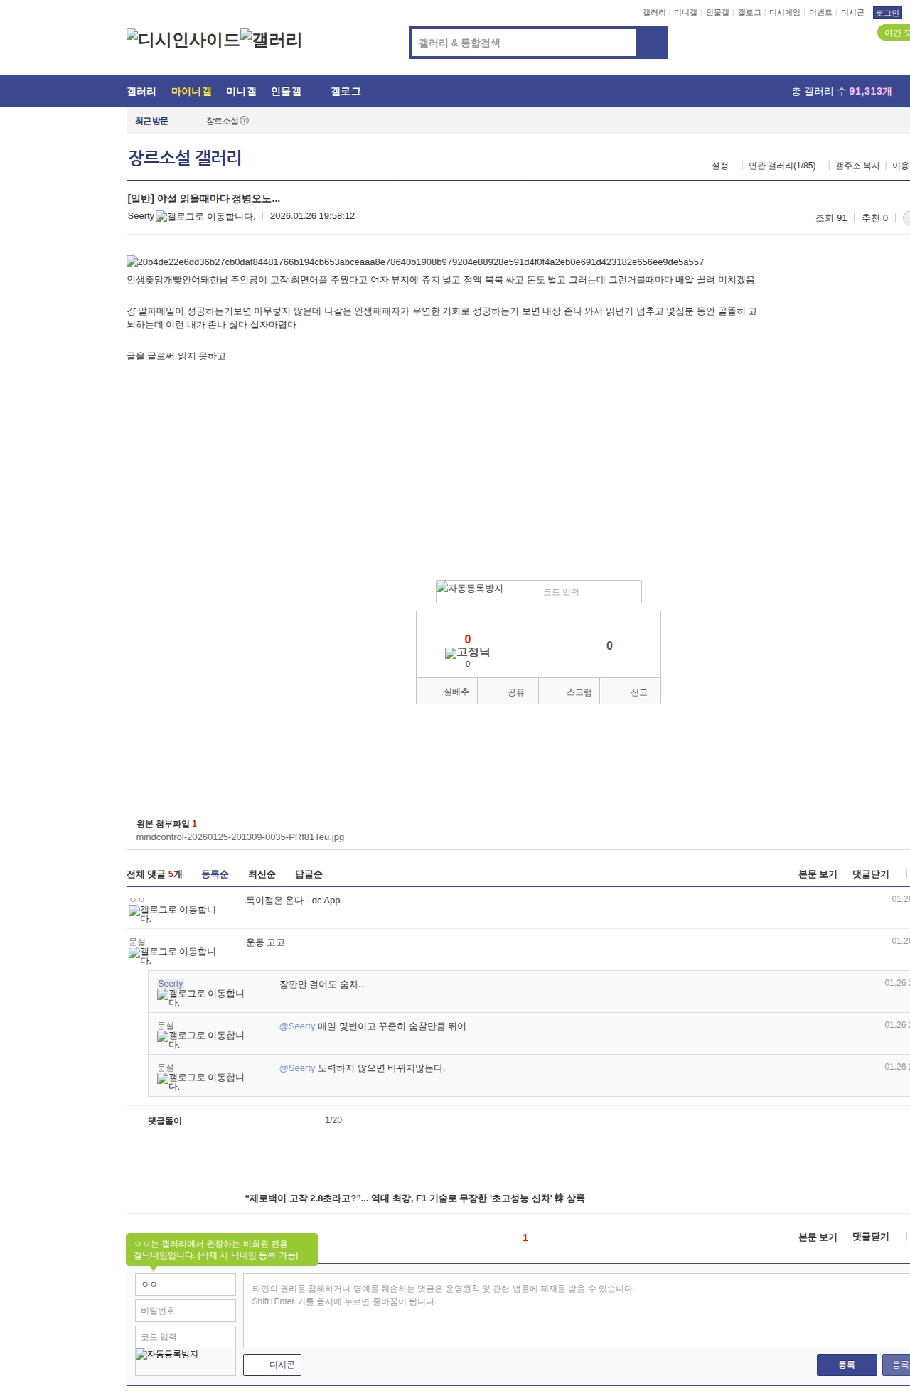Click the captcha image above vote box
The width and height of the screenshot is (910, 1391).
pyautogui.click(x=470, y=589)
